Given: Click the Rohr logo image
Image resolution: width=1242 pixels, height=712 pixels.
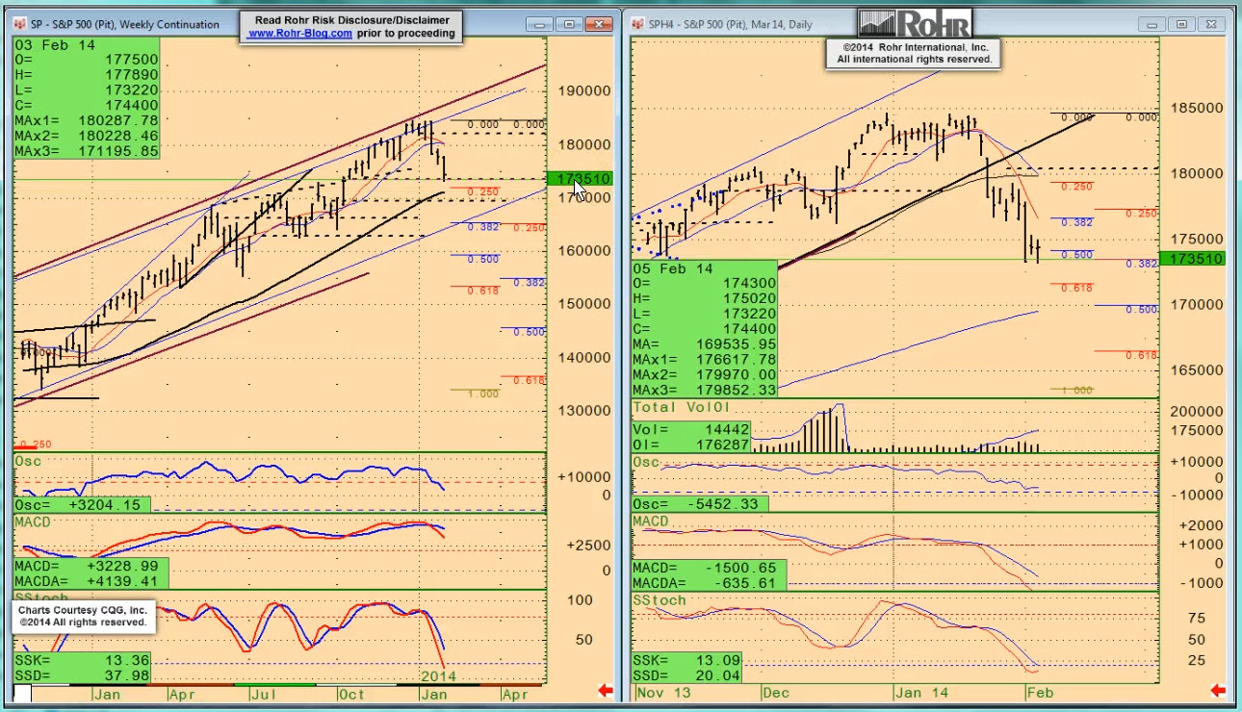Looking at the screenshot, I should click(913, 23).
